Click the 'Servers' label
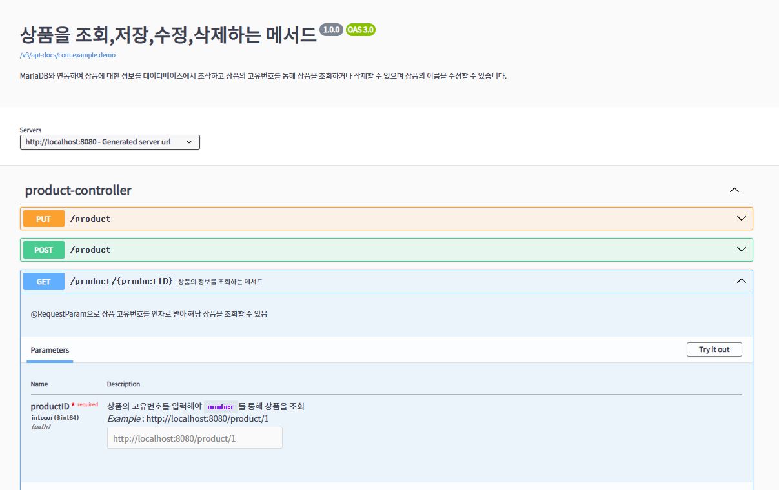 point(30,130)
